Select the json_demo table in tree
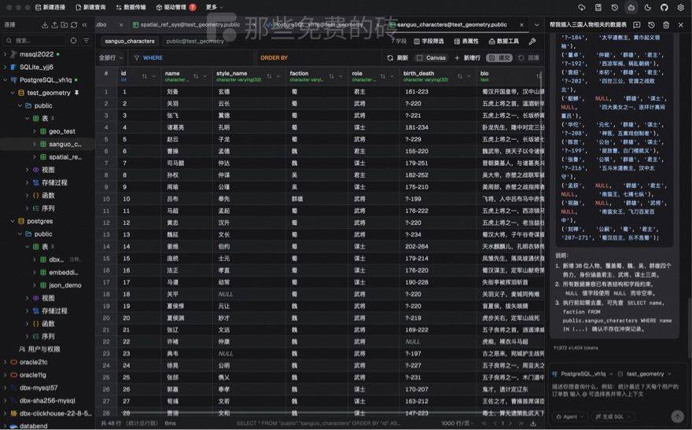 (x=64, y=285)
